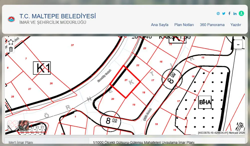Click parcel number 6 on the map

(8, 68)
